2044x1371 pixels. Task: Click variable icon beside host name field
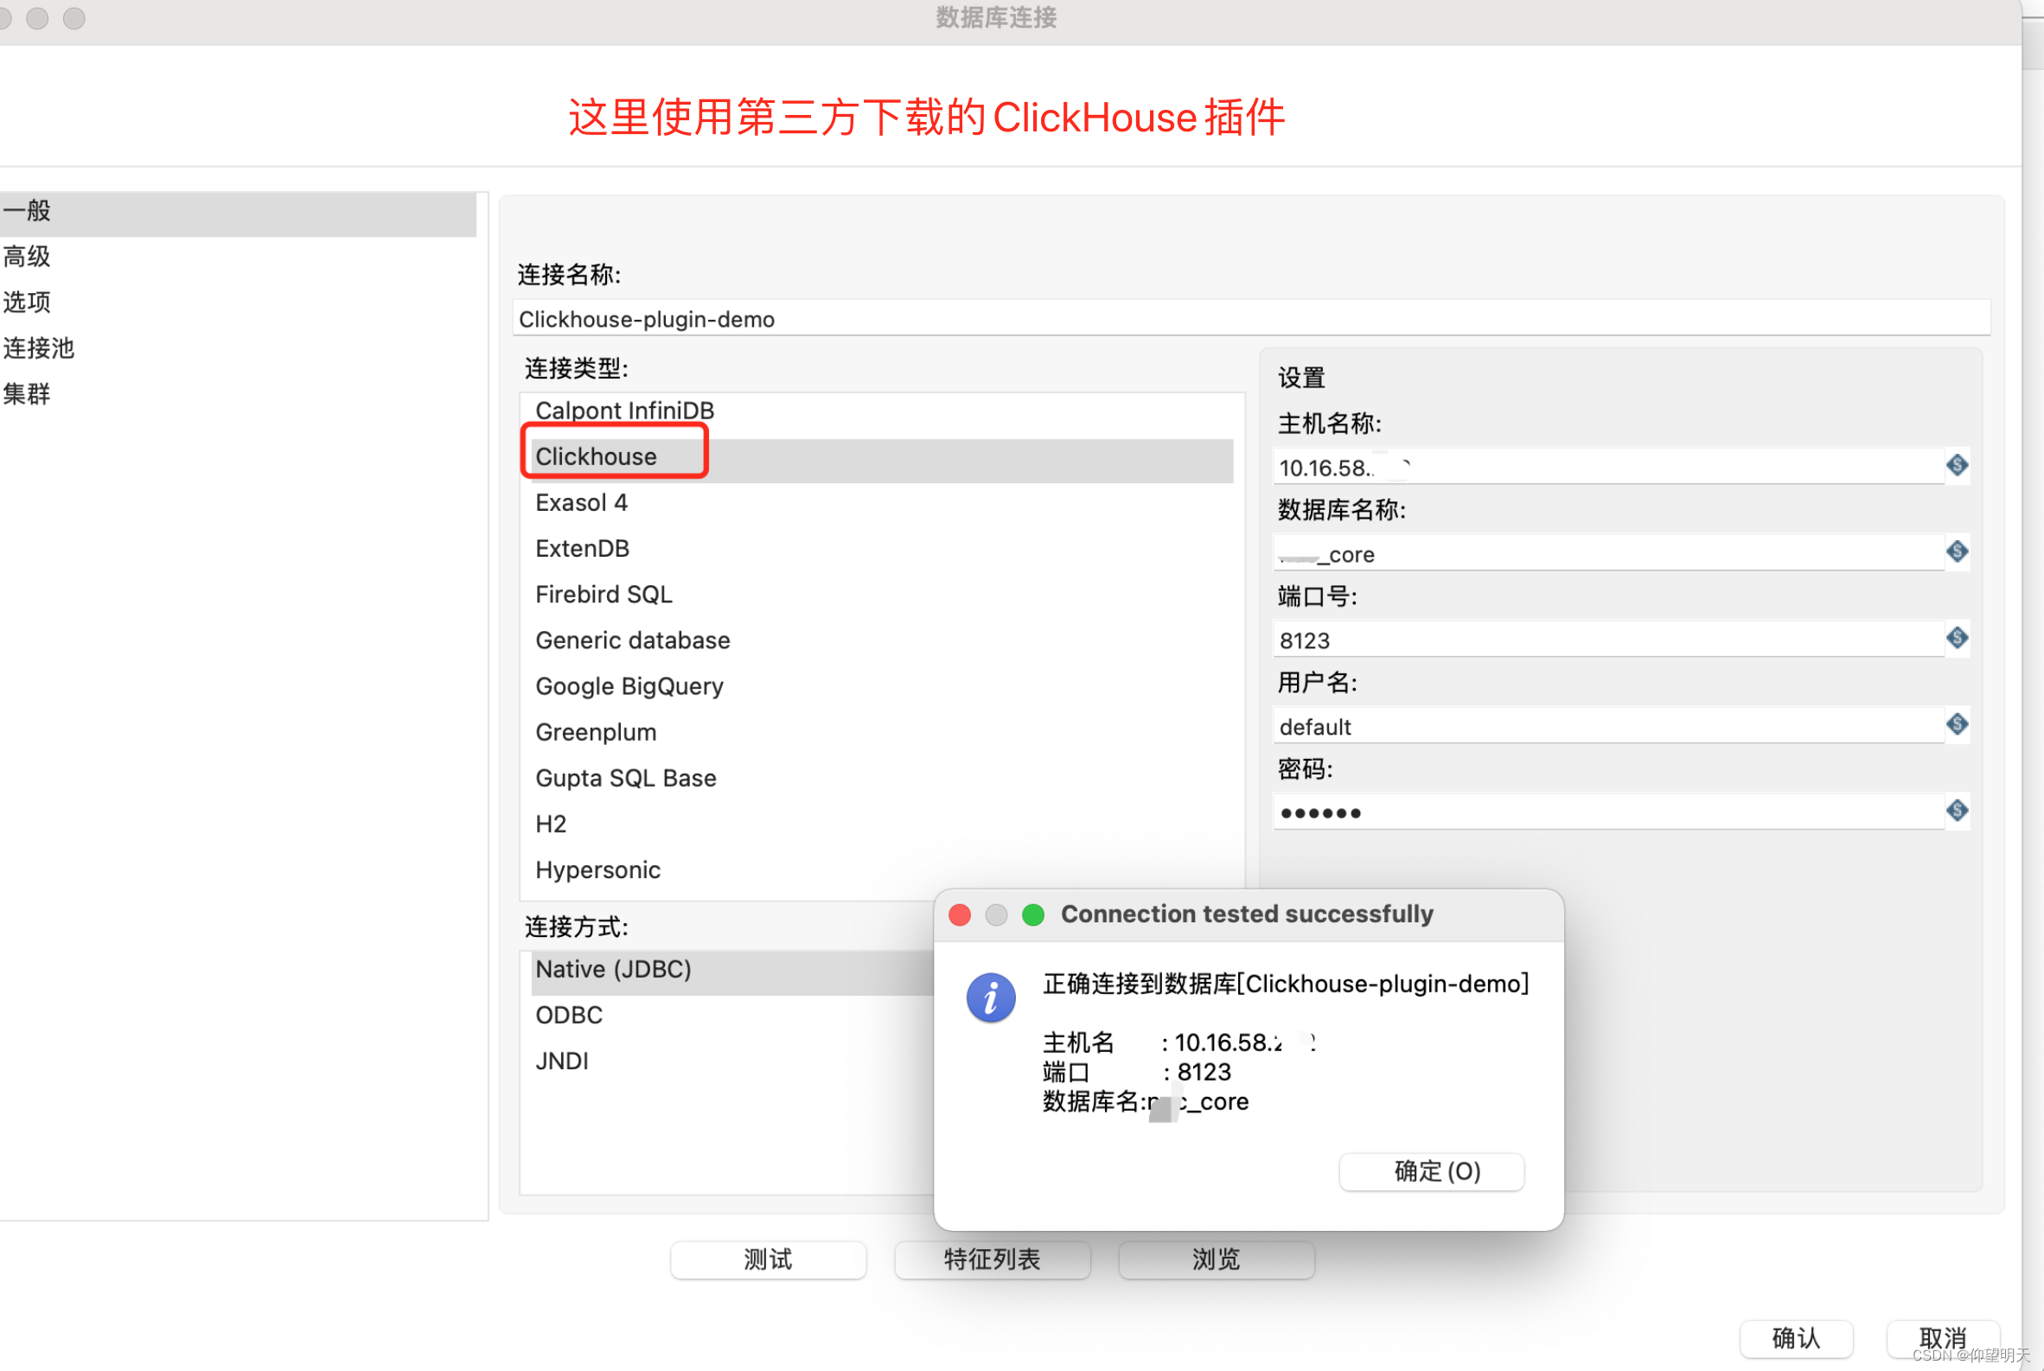point(1957,465)
